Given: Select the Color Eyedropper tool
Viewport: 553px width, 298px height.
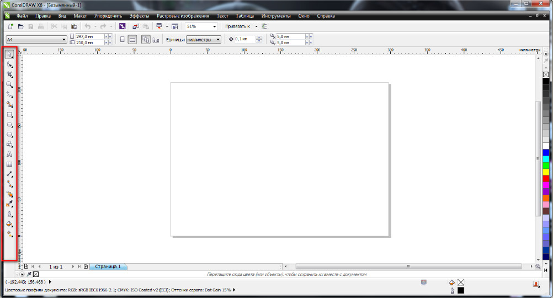Looking at the screenshot, I should 9,204.
